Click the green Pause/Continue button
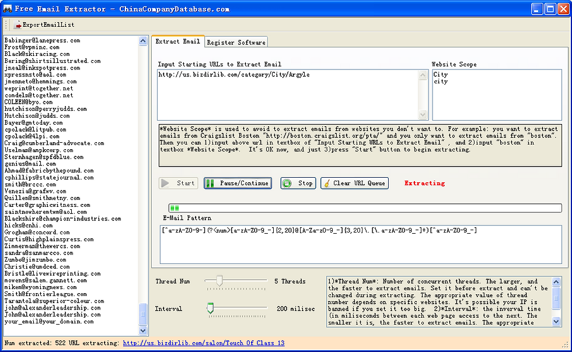This screenshot has width=572, height=352. pyautogui.click(x=238, y=184)
